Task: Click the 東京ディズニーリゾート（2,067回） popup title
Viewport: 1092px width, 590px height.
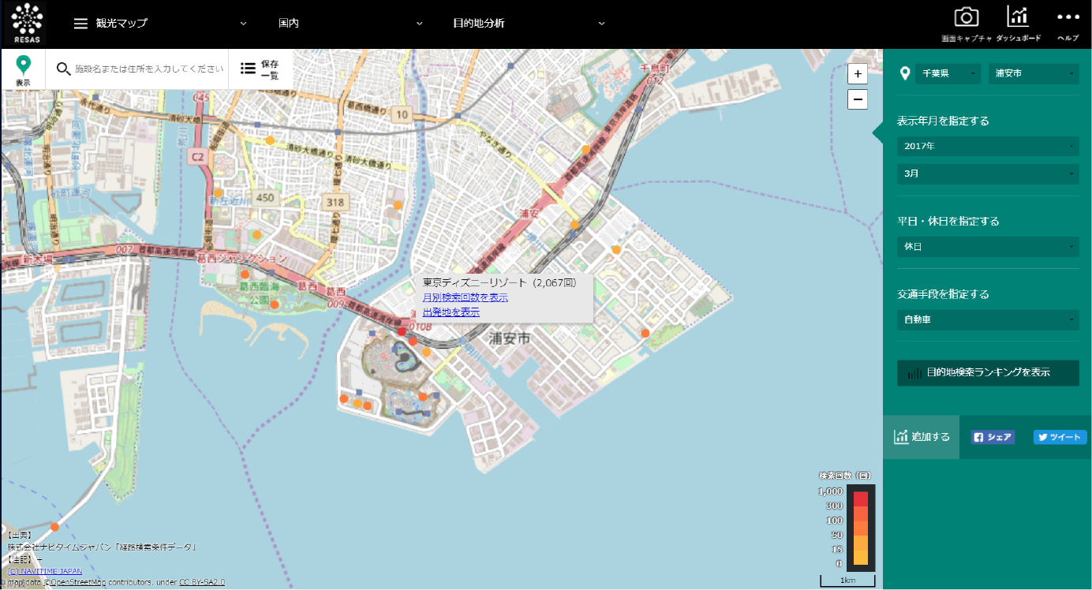Action: pos(500,282)
